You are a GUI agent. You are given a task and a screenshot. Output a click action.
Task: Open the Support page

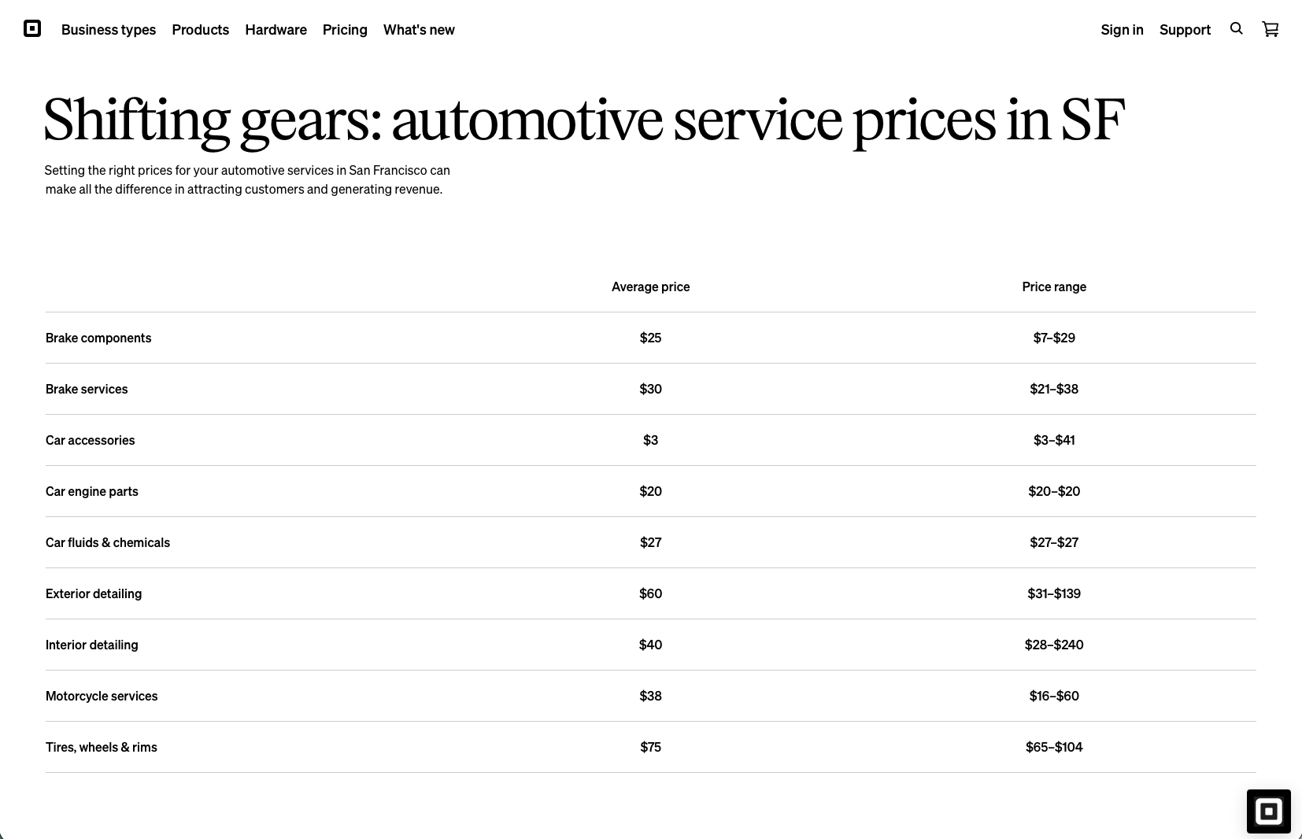(1185, 30)
